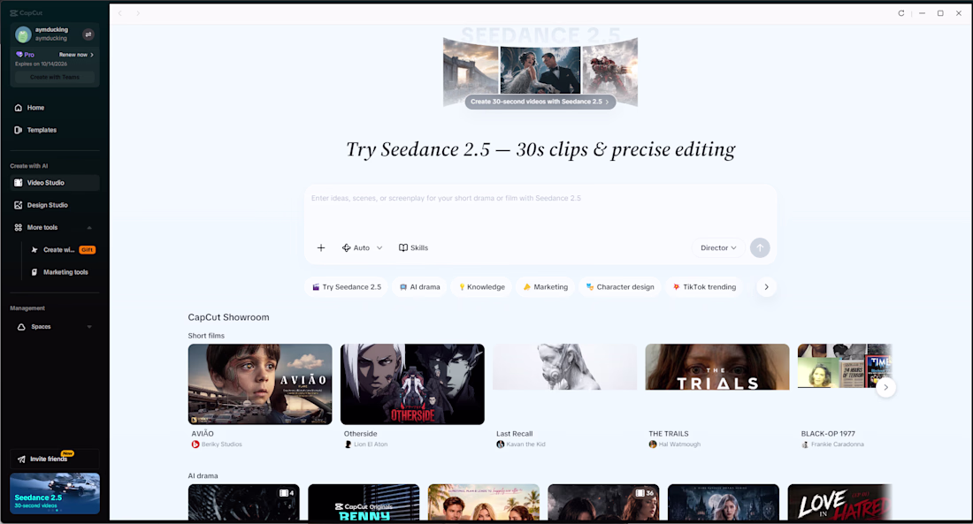Click Create 30-second videos with Seedance 2.5
This screenshot has width=973, height=524.
tap(540, 102)
